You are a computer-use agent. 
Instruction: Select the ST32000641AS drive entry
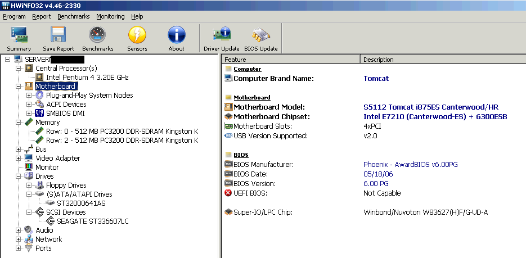[82, 203]
